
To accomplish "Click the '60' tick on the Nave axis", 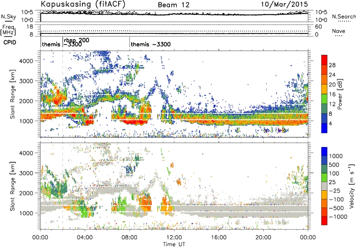I will pos(319,27).
